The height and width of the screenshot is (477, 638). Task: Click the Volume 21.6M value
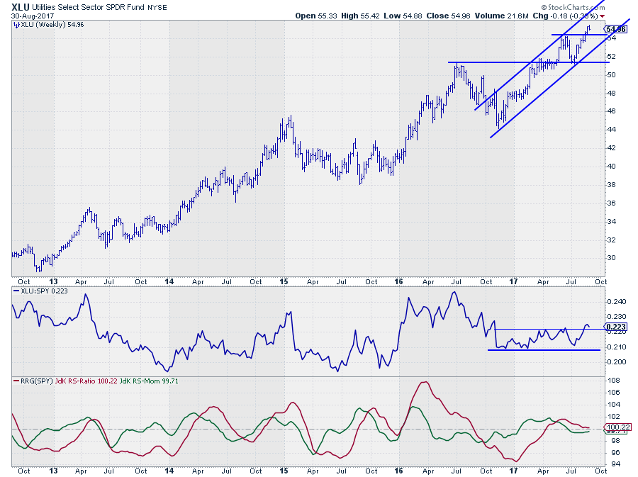pyautogui.click(x=501, y=16)
